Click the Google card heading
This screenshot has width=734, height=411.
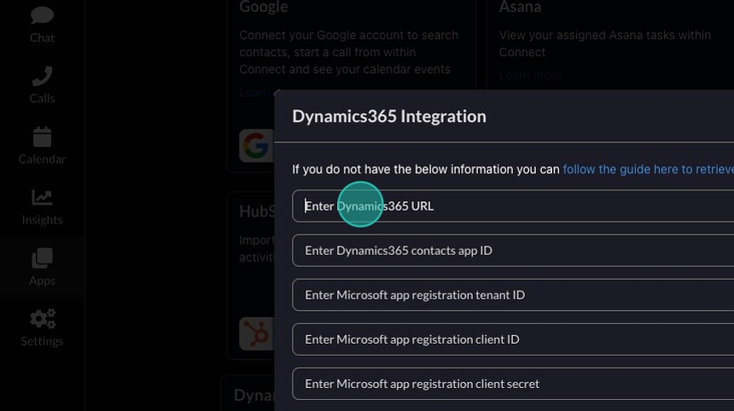pyautogui.click(x=264, y=7)
